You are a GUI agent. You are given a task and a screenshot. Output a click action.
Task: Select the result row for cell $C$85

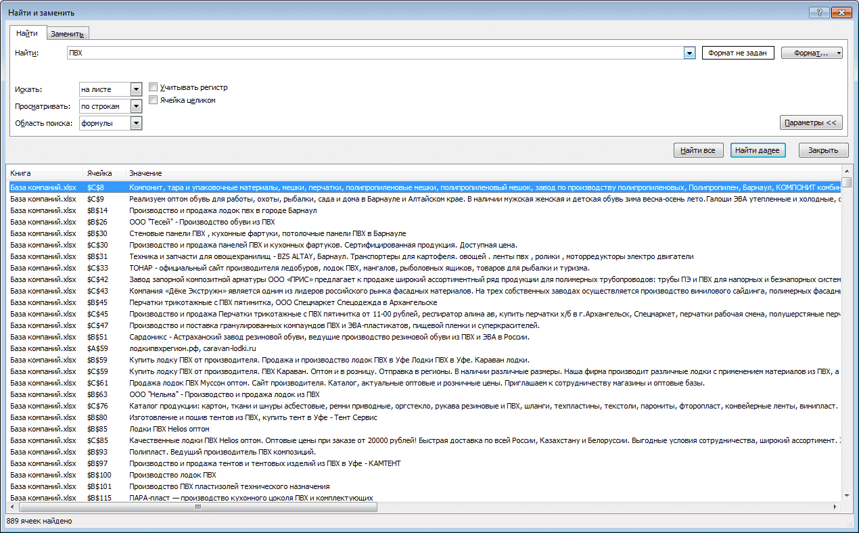[x=425, y=440]
